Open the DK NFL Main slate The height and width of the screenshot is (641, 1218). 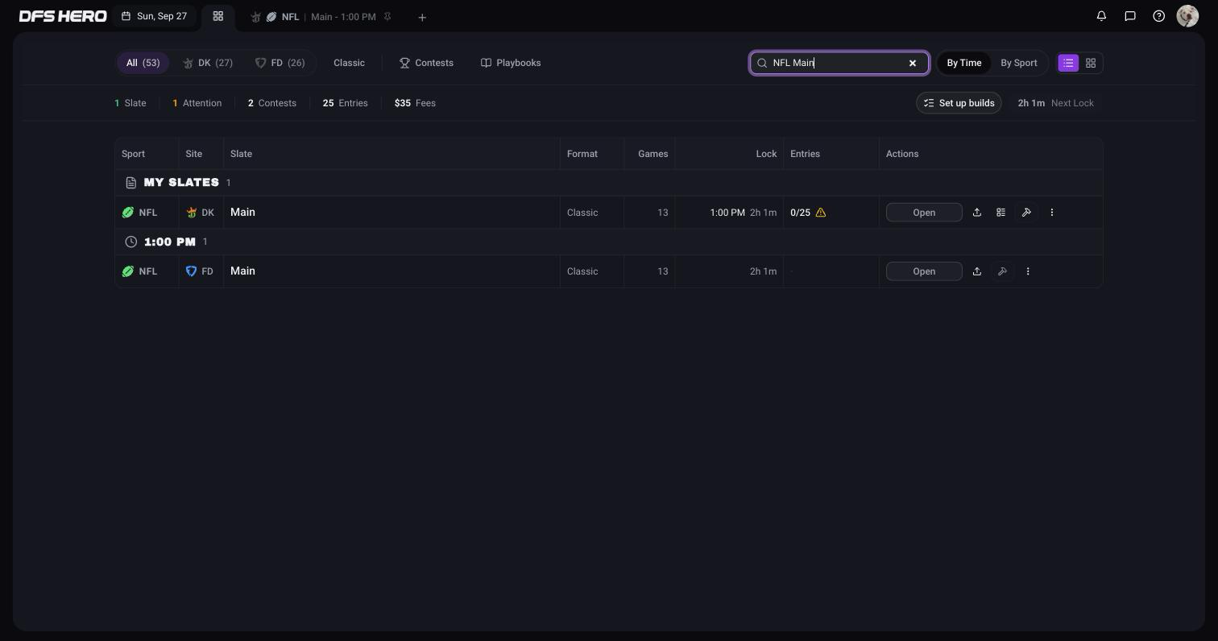pos(924,213)
